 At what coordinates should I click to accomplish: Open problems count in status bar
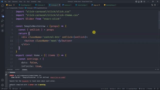15,89
